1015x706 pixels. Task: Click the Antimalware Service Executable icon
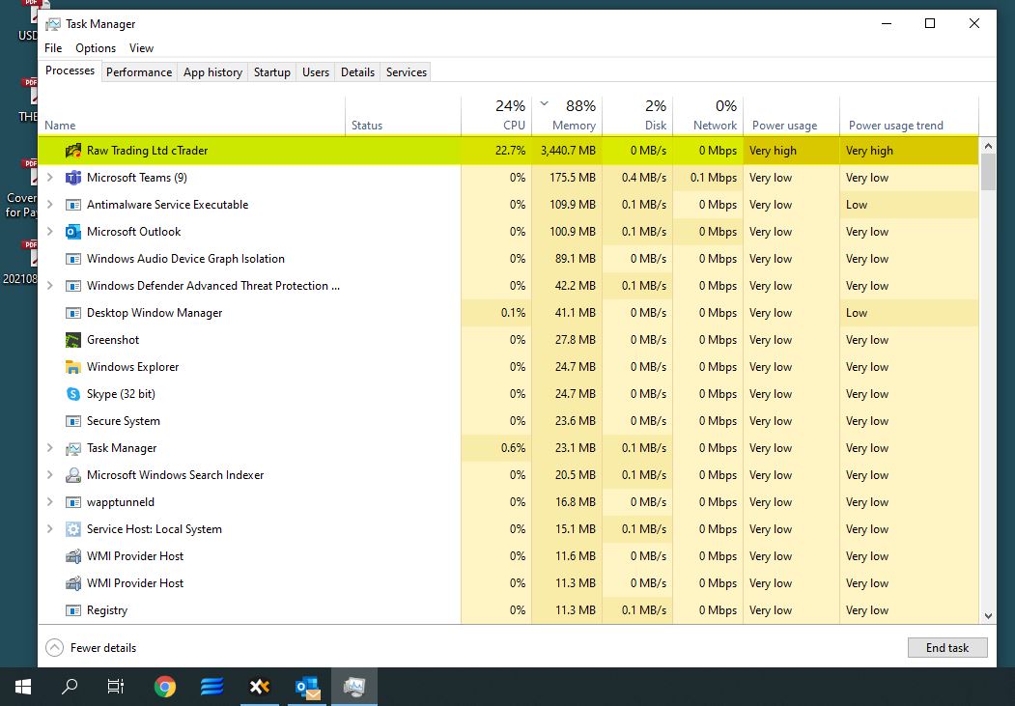pos(73,205)
